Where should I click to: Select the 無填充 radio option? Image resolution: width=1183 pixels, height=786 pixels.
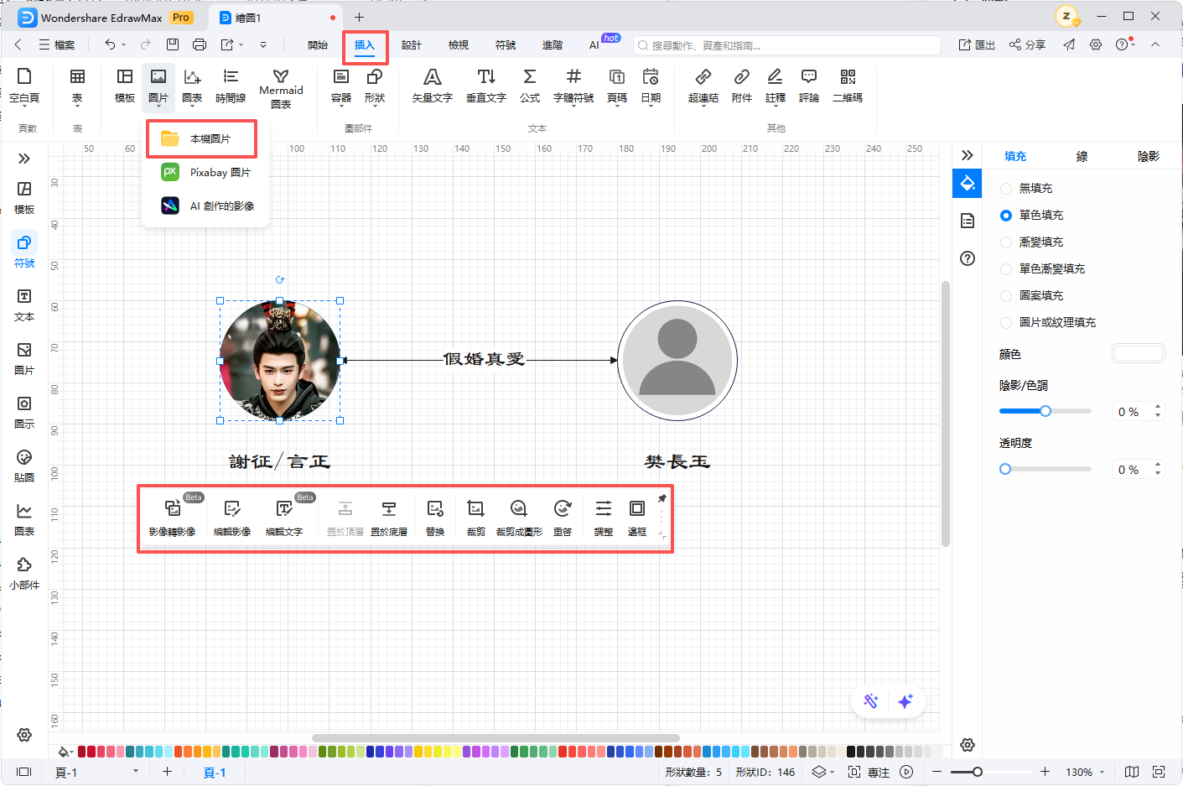click(1006, 189)
